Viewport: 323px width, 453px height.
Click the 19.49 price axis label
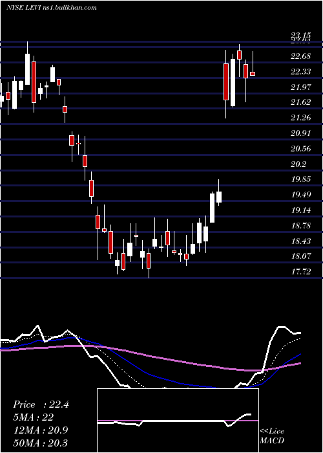(x=301, y=195)
